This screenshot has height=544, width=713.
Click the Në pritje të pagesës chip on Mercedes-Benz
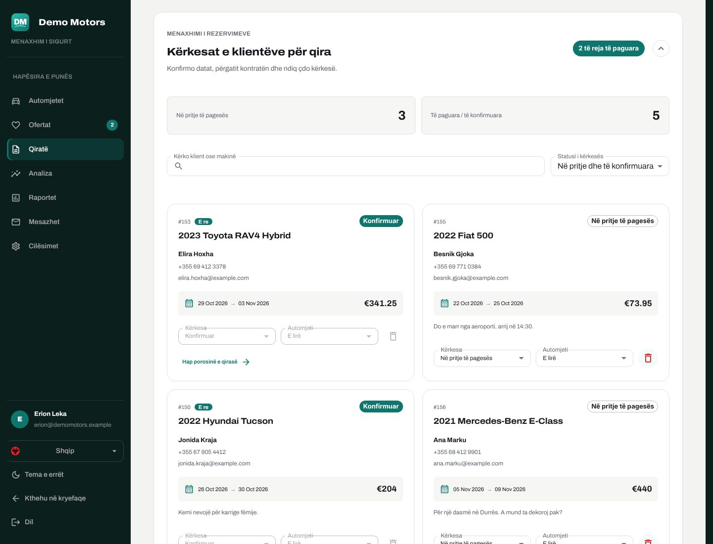tap(622, 407)
